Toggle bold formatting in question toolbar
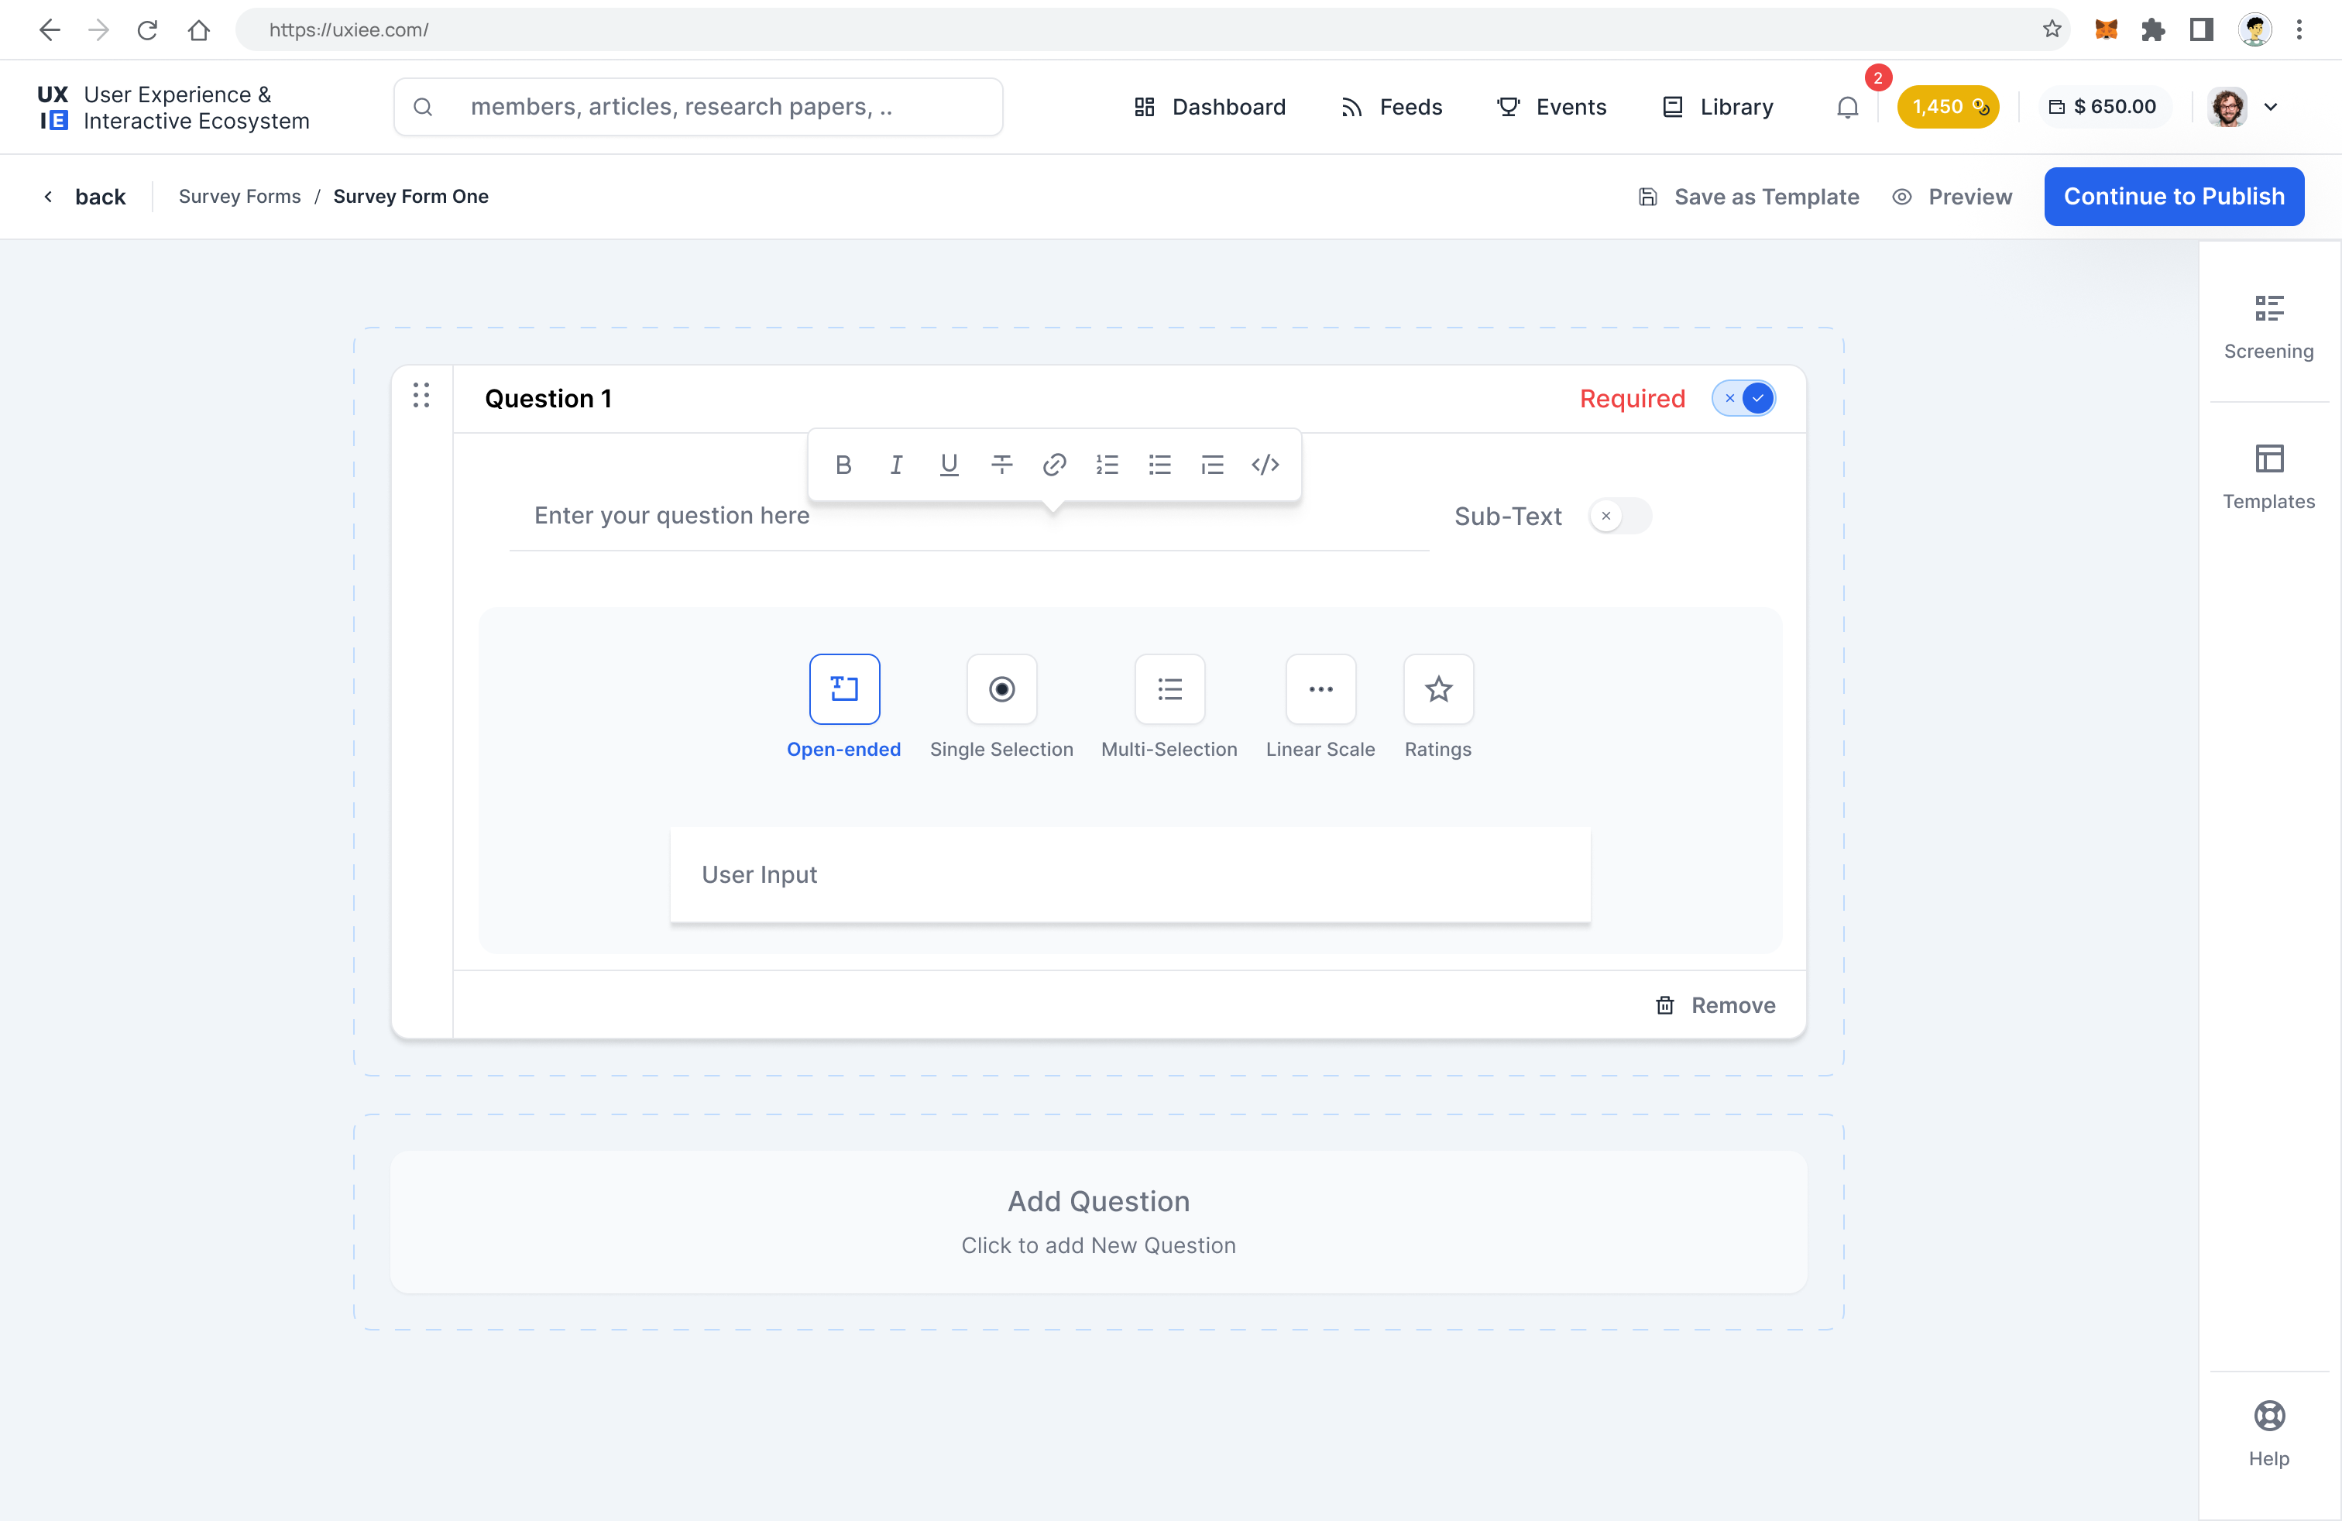This screenshot has width=2342, height=1521. coord(843,465)
